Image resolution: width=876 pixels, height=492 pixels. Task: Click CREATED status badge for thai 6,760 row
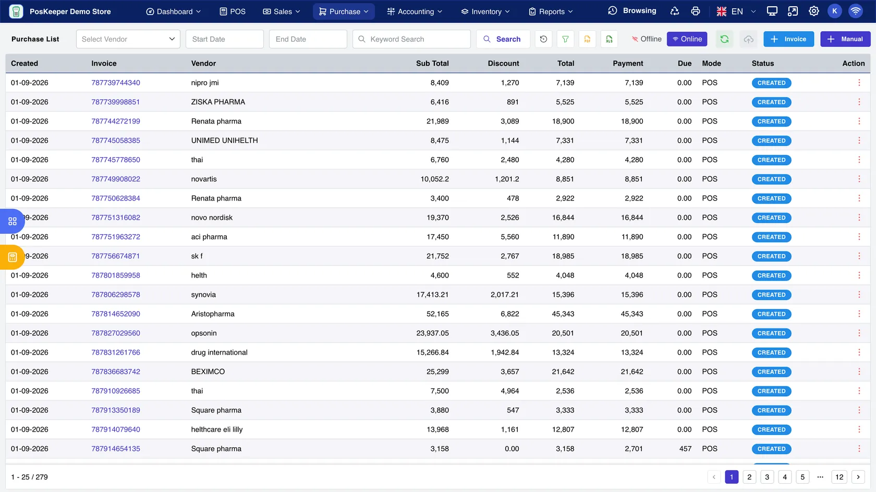pos(771,160)
